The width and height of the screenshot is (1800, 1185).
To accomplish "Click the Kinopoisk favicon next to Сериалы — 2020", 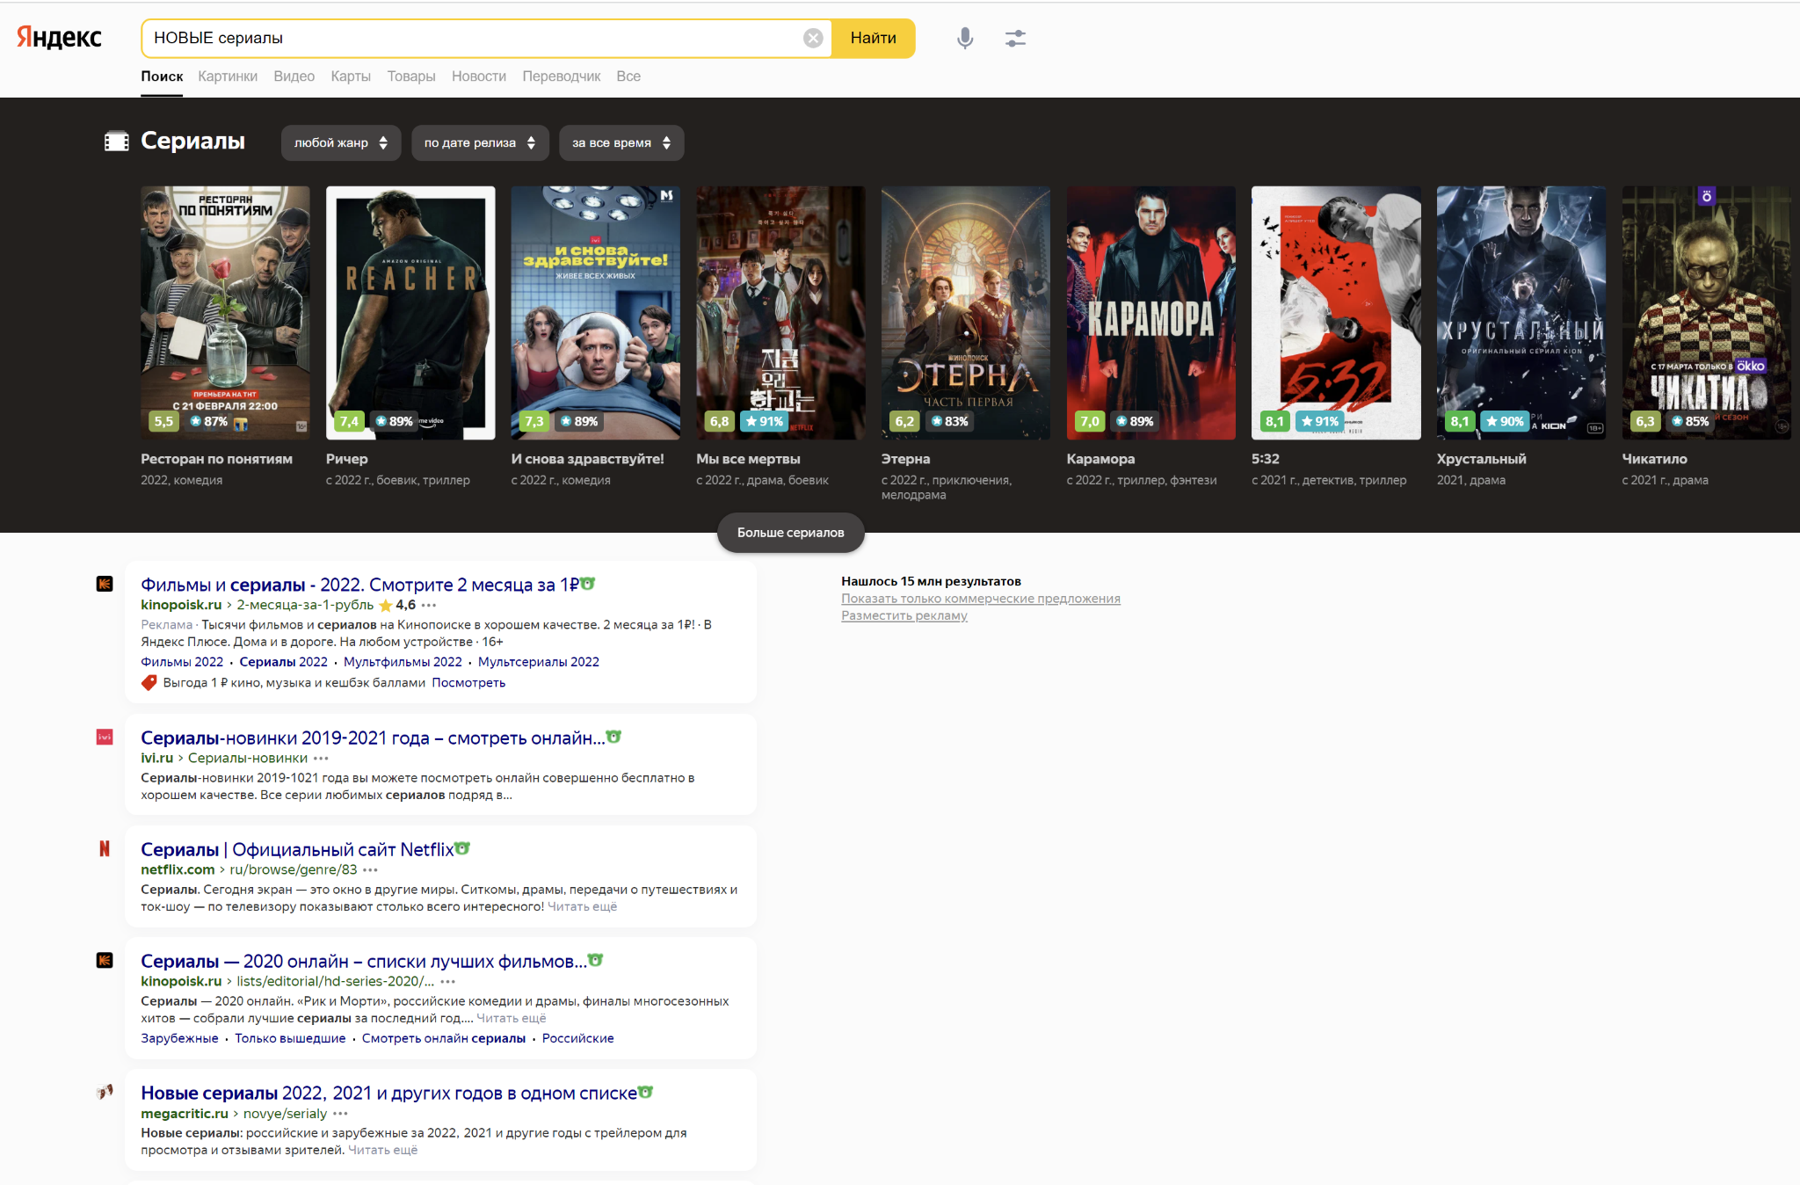I will coord(105,960).
